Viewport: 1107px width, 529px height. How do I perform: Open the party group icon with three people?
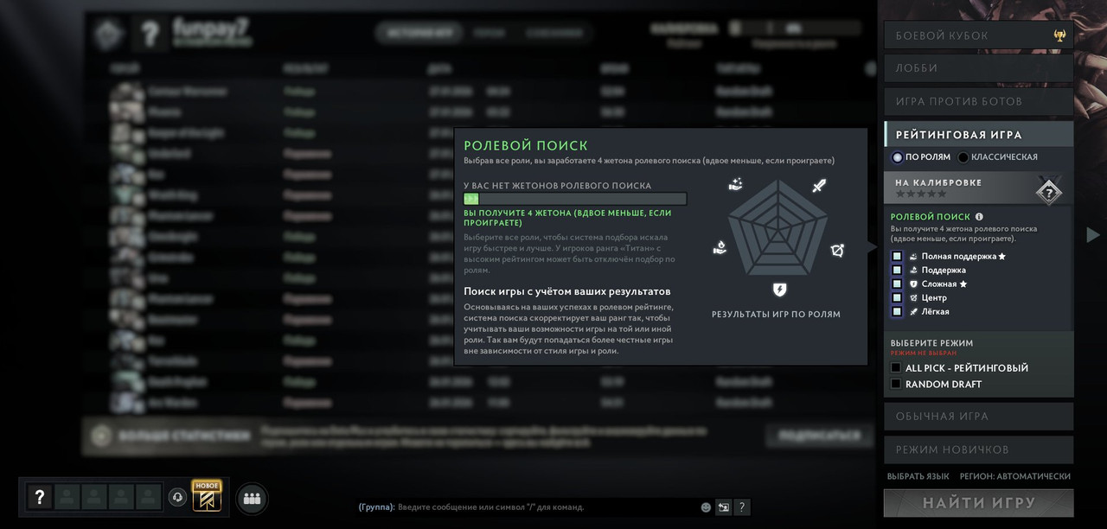(252, 498)
